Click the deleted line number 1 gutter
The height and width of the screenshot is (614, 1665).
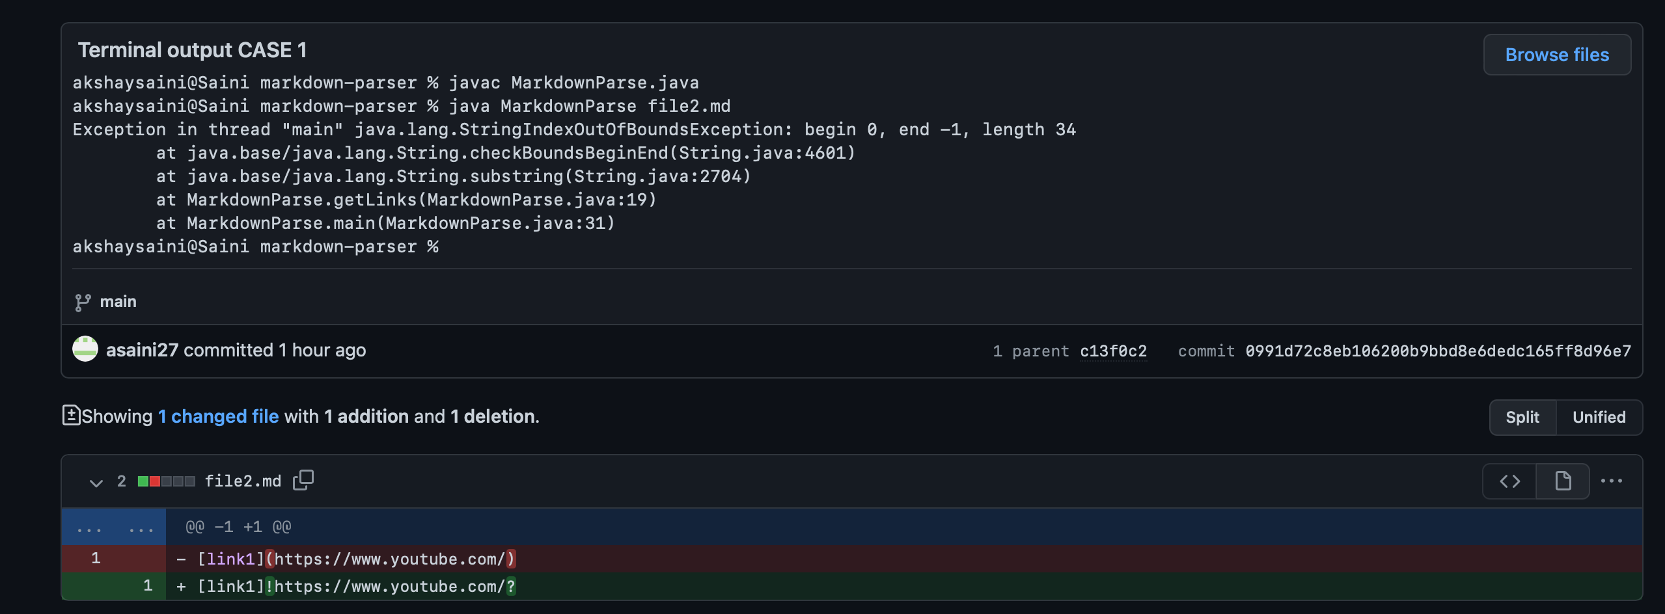95,557
